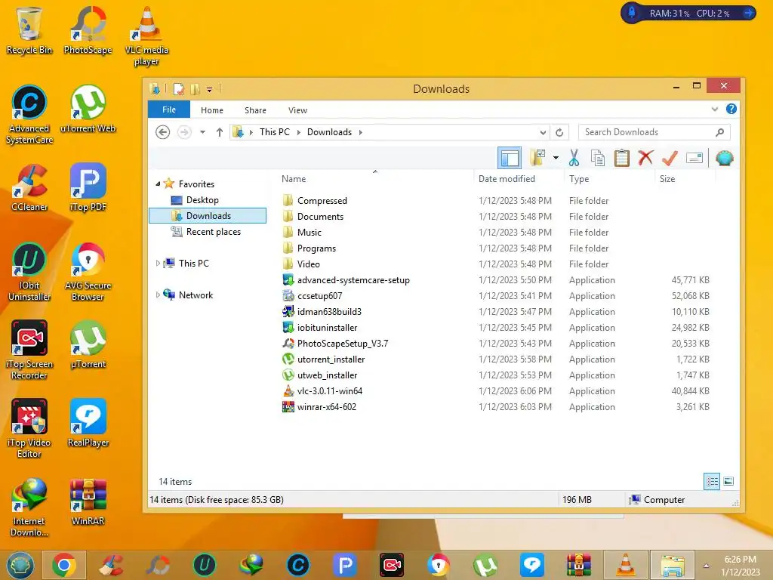Select the Compressed folder
This screenshot has height=580, width=773.
pyautogui.click(x=322, y=201)
